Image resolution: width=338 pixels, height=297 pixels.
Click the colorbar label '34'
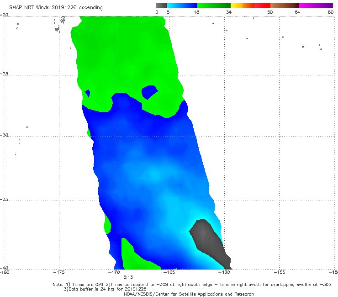229,12
